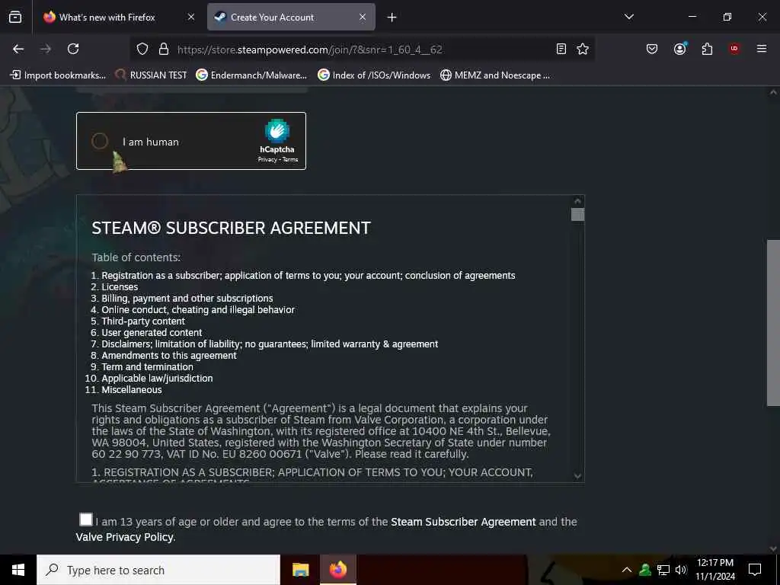Click the page vertical scrollbar thumb
This screenshot has height=585, width=780.
(x=773, y=323)
